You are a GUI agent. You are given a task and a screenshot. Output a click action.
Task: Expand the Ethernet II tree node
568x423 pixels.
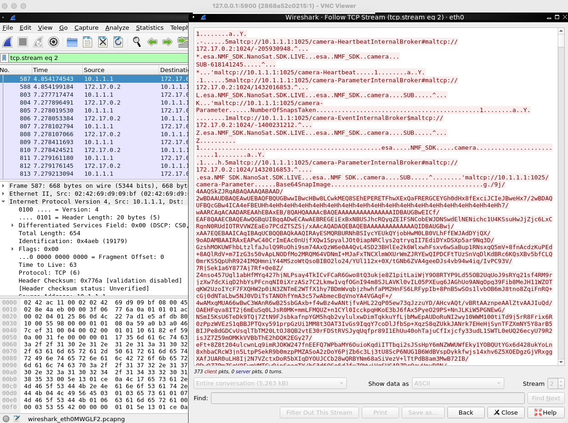click(x=4, y=193)
